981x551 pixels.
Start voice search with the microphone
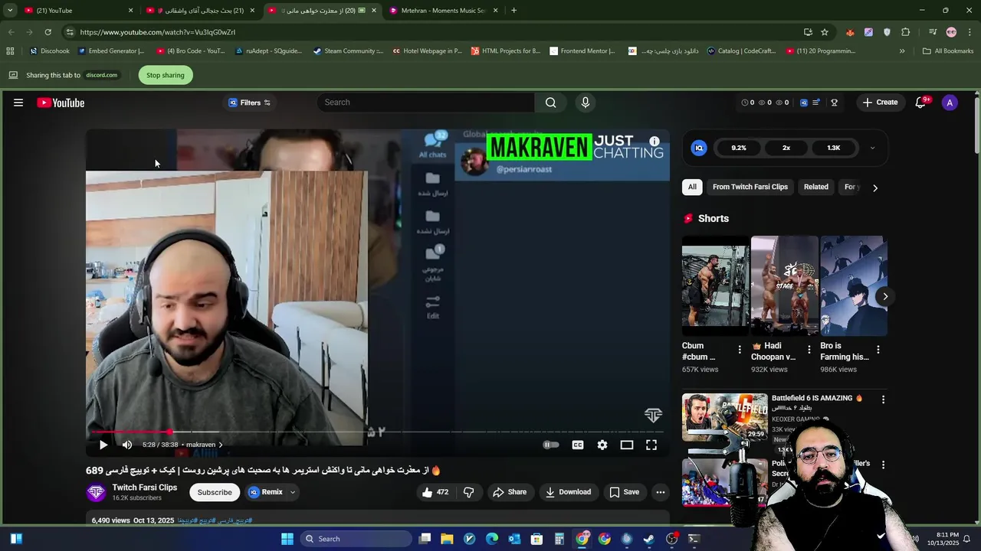[586, 103]
